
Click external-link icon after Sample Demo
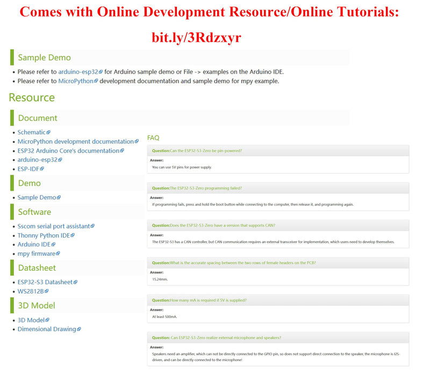pyautogui.click(x=59, y=198)
